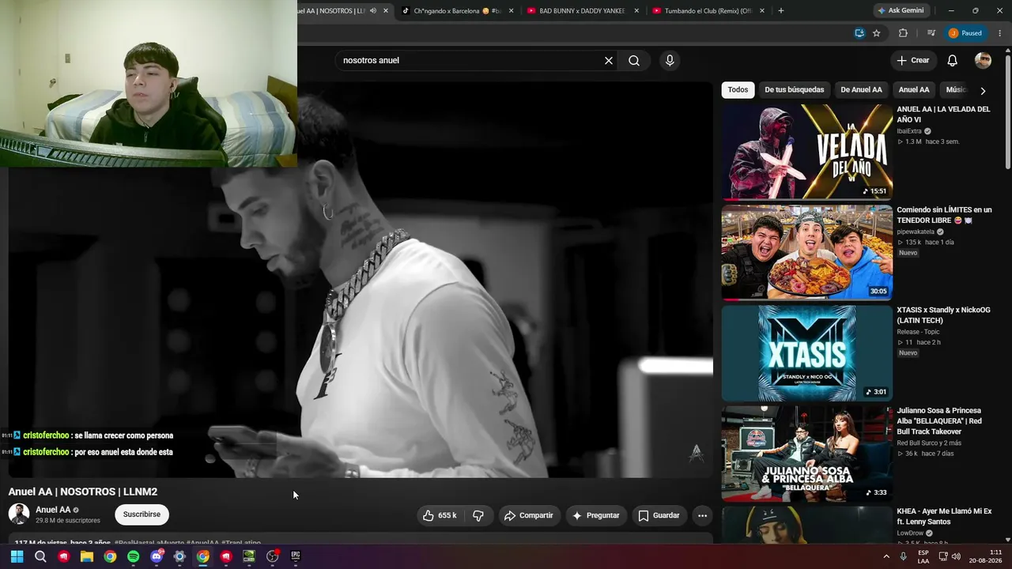Bookmark this page with the star
The height and width of the screenshot is (569, 1012).
(876, 33)
